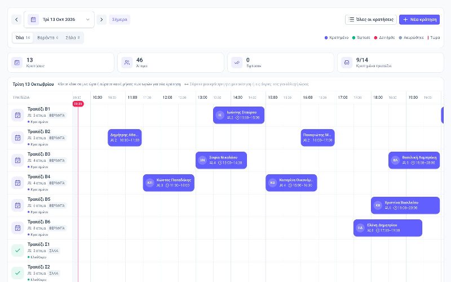
Task: Click the ΕΔ avatar on Ελένη Δημητρίου's reservation
Action: tap(360, 228)
